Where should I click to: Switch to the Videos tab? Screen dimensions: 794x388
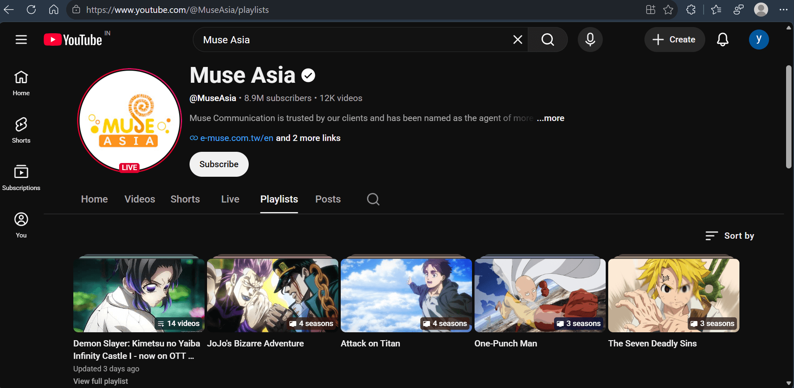(x=140, y=199)
